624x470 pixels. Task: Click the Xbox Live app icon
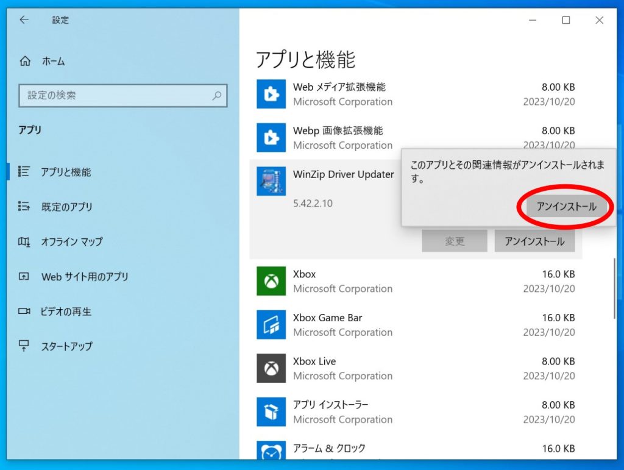point(271,368)
